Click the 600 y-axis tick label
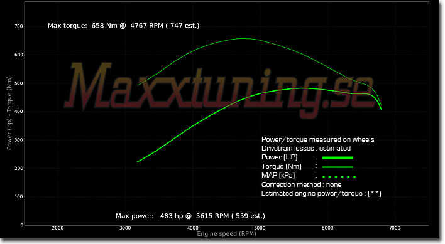This screenshot has height=244, width=445. click(19, 55)
